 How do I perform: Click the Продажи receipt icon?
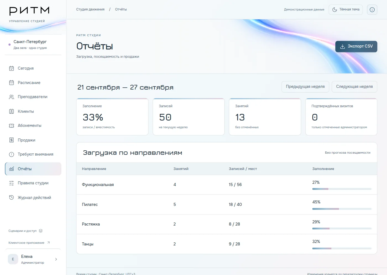click(x=11, y=140)
